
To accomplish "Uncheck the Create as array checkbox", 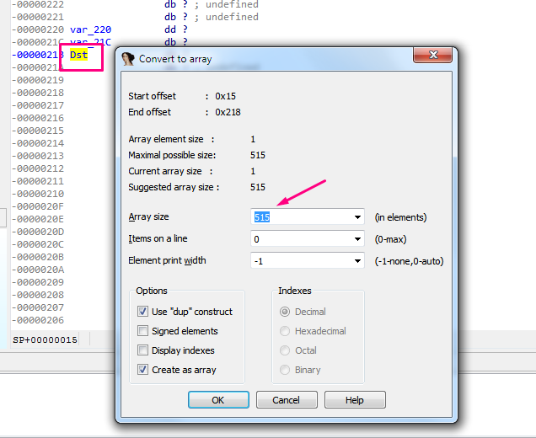I will 142,370.
